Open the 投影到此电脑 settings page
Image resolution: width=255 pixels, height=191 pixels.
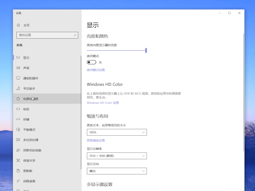[47, 150]
